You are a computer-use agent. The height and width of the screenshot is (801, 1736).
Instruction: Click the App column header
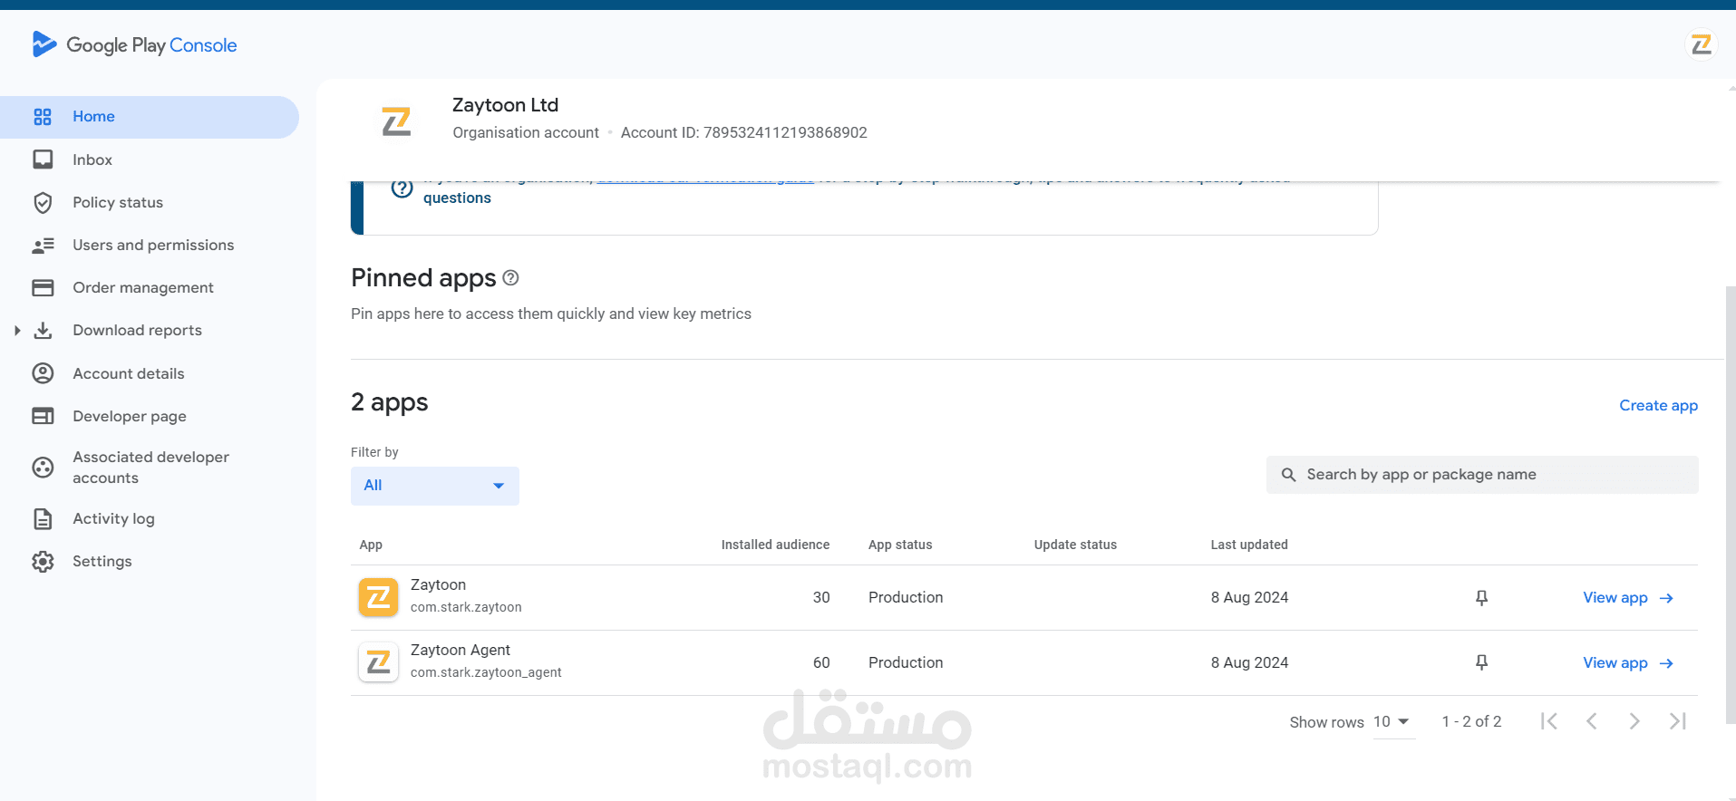pos(371,545)
